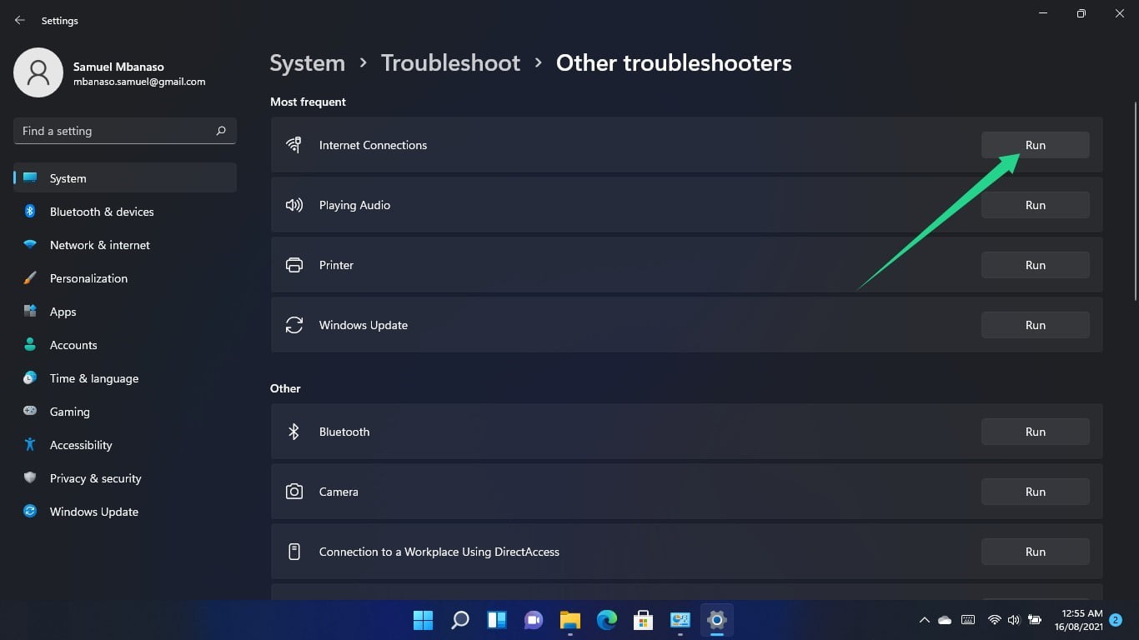Open Settings from the taskbar

tap(716, 620)
